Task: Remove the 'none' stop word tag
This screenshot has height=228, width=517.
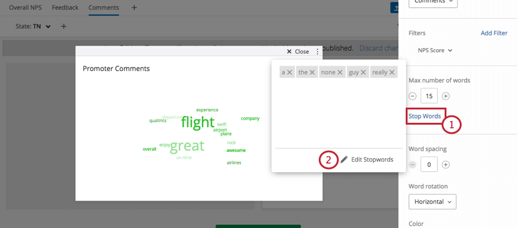Action: (339, 72)
